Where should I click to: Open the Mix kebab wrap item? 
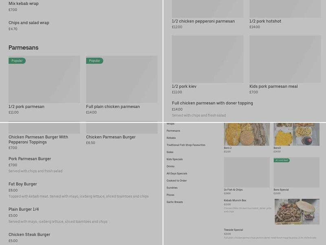point(24,4)
